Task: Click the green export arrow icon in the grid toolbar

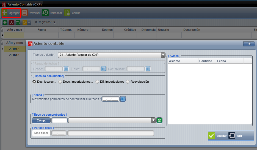Action: tap(18, 23)
